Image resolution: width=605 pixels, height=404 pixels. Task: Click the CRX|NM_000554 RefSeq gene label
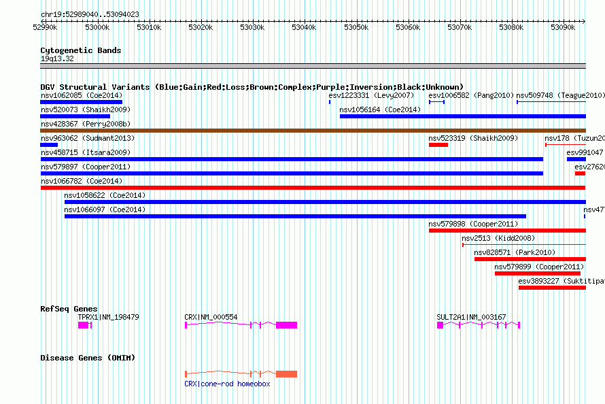click(211, 317)
